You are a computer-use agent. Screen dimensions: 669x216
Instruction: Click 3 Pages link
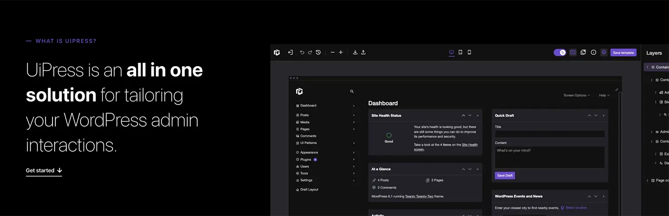click(437, 180)
